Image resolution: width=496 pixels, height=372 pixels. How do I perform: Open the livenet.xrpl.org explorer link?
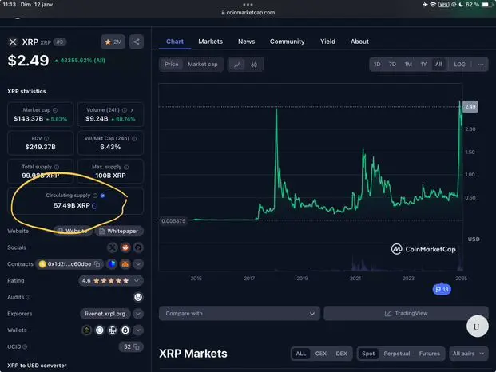(x=105, y=314)
